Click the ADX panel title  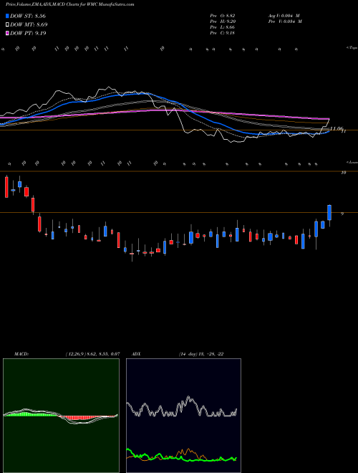point(136,354)
